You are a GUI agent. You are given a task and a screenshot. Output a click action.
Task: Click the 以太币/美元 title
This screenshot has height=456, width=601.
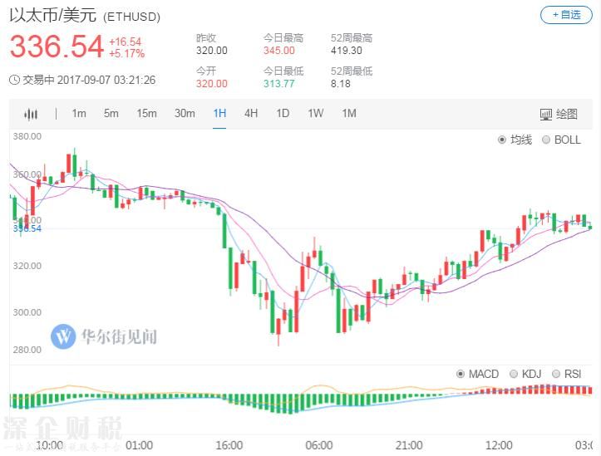pyautogui.click(x=52, y=15)
